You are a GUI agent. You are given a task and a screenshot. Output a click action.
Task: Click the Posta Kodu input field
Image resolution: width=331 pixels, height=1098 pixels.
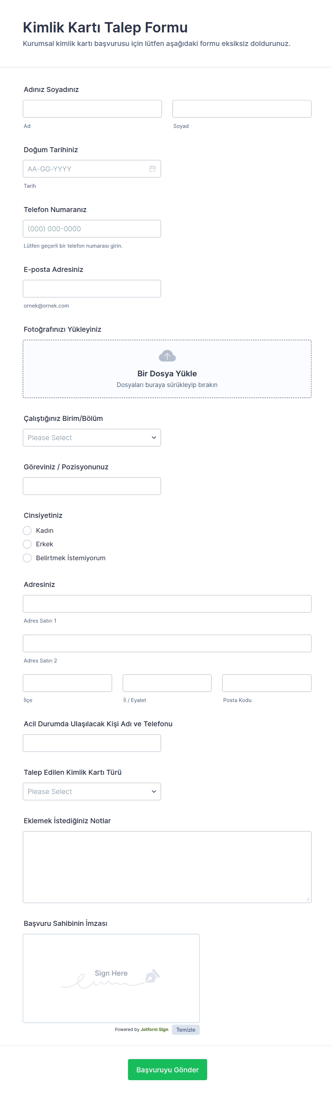pyautogui.click(x=266, y=683)
